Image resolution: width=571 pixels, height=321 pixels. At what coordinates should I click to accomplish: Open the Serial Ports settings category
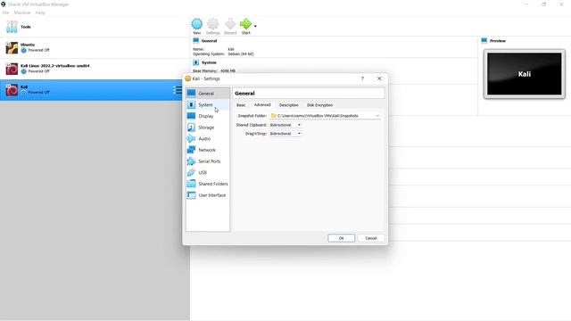208,161
